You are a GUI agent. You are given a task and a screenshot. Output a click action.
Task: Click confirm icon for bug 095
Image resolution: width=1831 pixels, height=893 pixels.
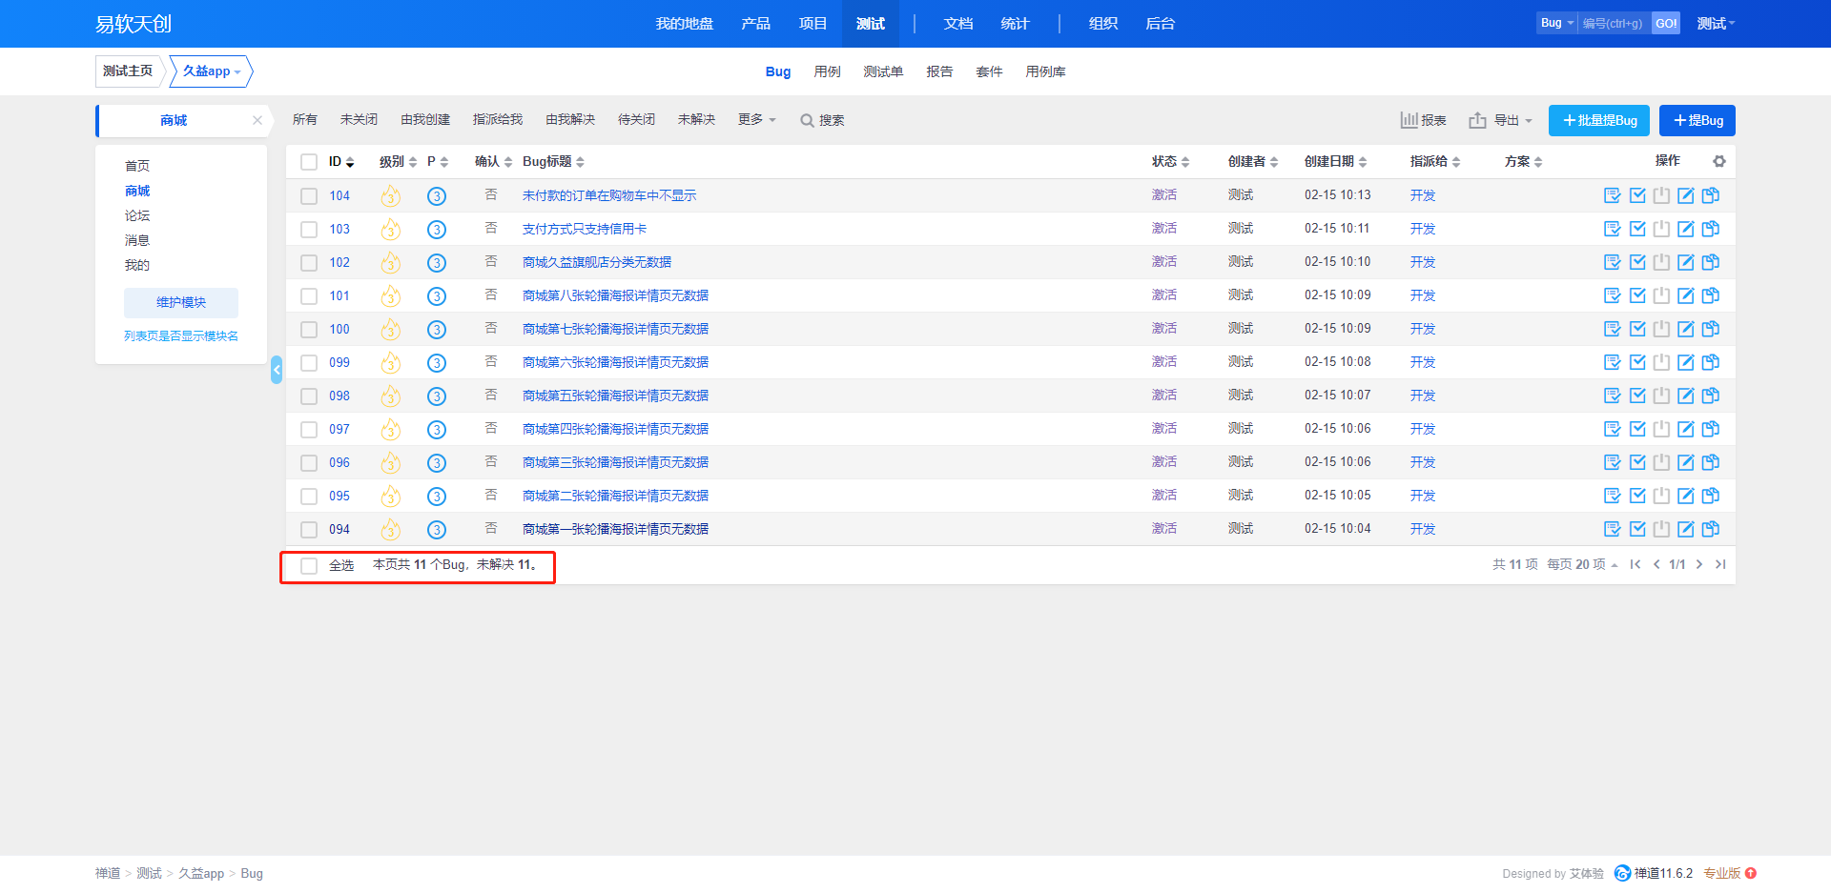(1613, 496)
